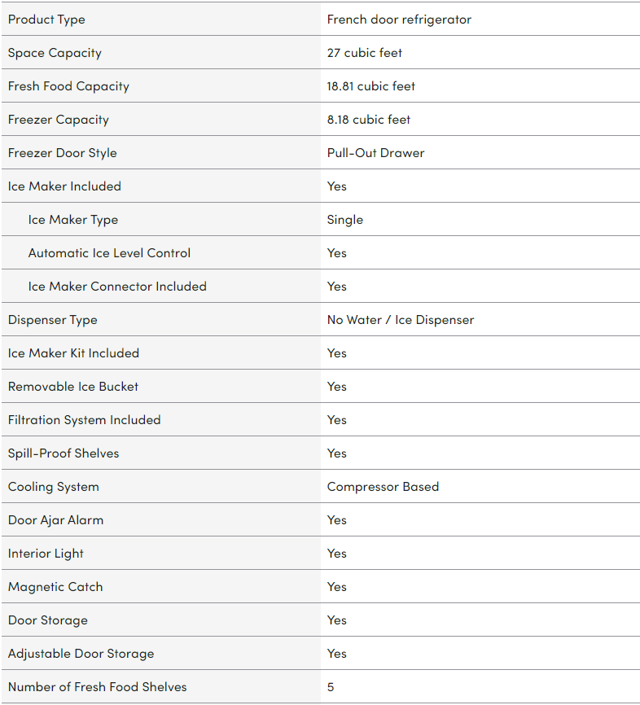640x705 pixels.
Task: Click the Number of Fresh Food Shelves label
Action: 98,687
